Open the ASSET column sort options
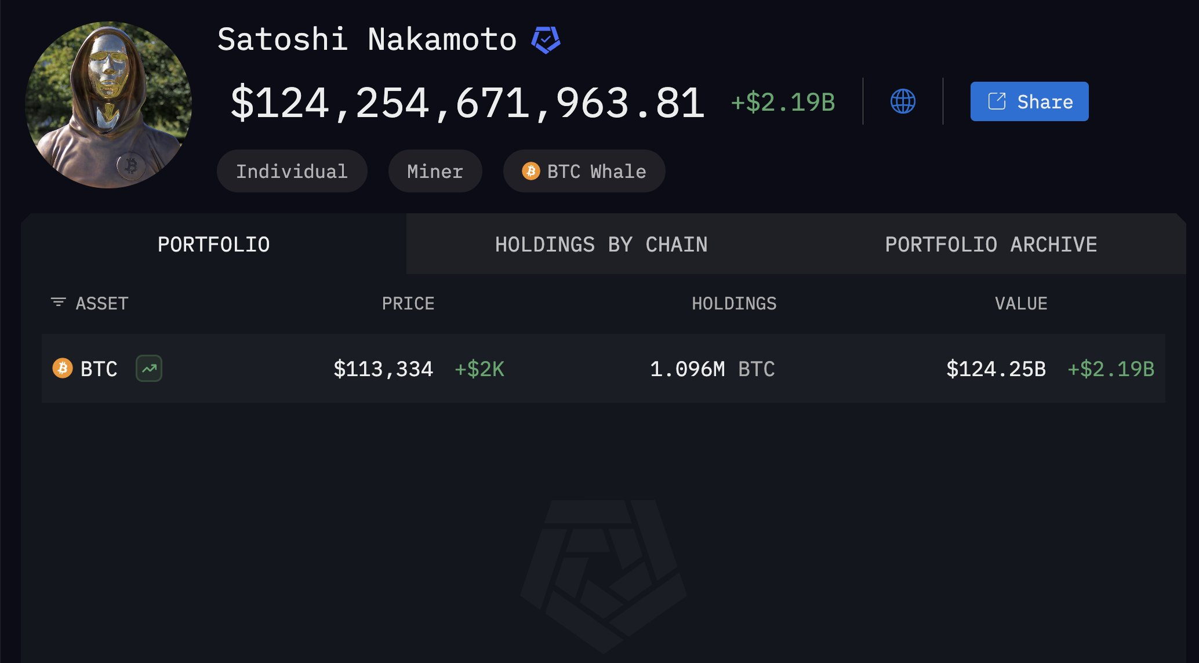This screenshot has height=663, width=1199. click(x=101, y=303)
